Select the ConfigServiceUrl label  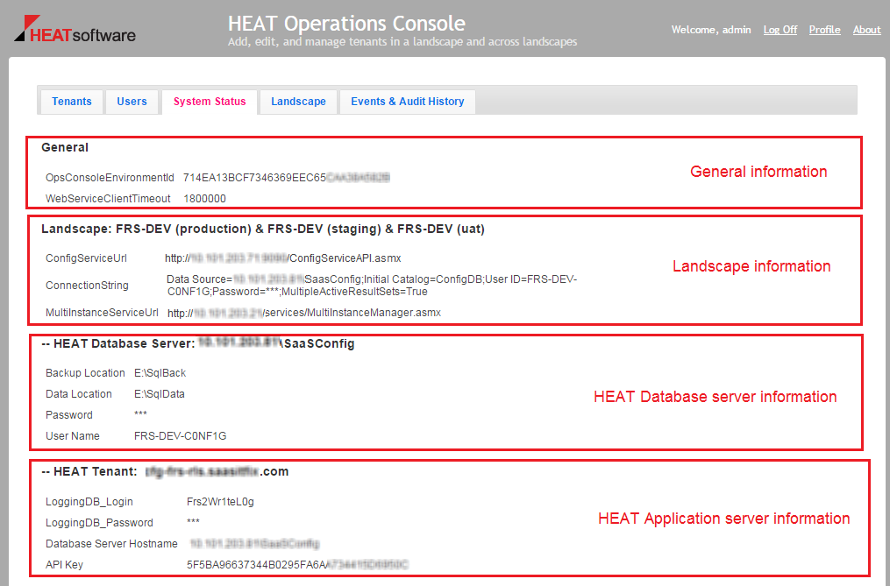tap(86, 258)
